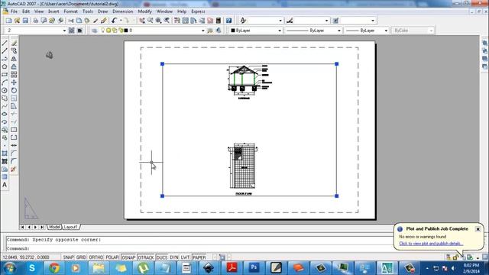
Task: Select the Ellipse draw tool
Action: click(x=5, y=114)
